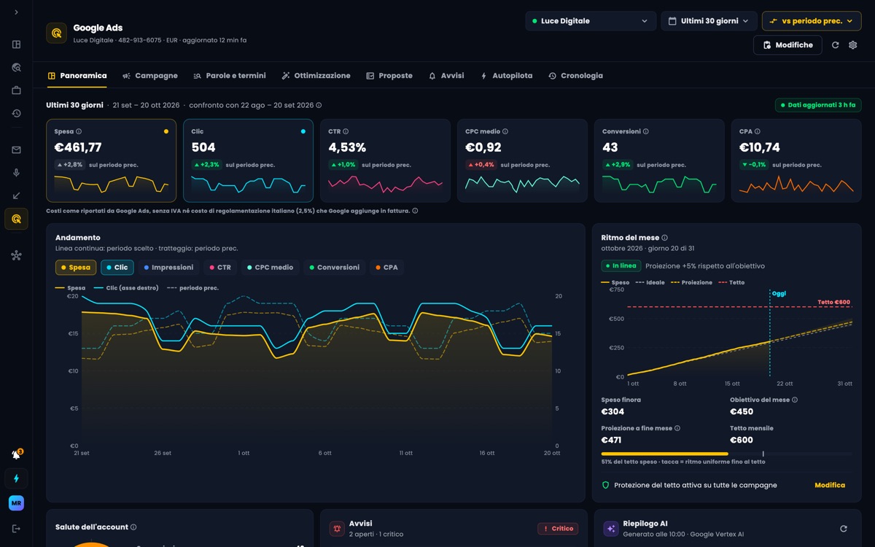Click the Modifica link for cap protection

[830, 485]
